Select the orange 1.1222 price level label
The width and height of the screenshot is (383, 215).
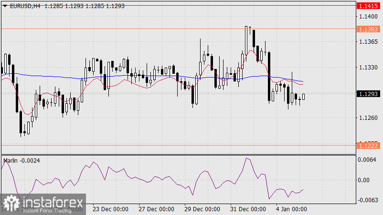pyautogui.click(x=368, y=146)
